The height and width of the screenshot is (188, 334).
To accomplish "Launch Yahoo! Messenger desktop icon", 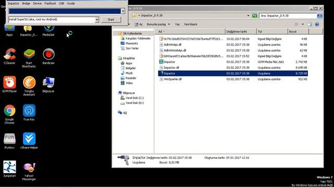I will coord(29,171).
